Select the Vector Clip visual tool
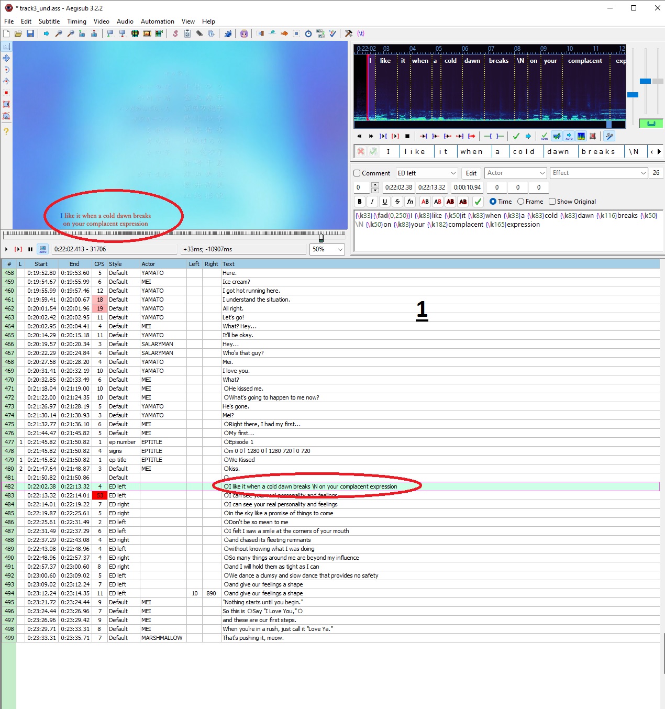The width and height of the screenshot is (665, 709). coord(6,116)
